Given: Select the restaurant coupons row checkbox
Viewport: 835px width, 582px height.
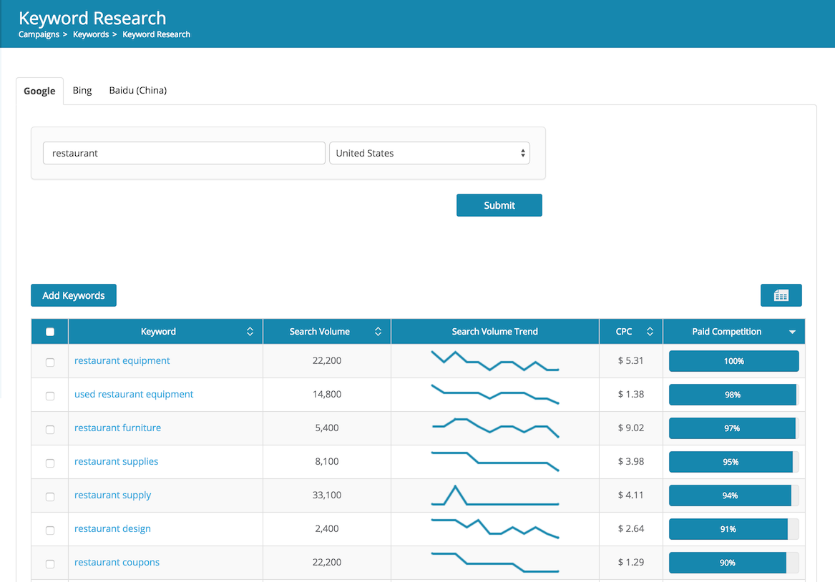Looking at the screenshot, I should click(x=50, y=563).
